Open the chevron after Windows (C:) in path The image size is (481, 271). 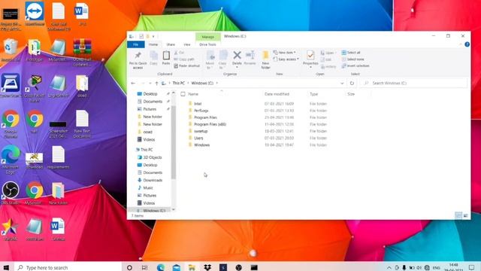click(217, 84)
